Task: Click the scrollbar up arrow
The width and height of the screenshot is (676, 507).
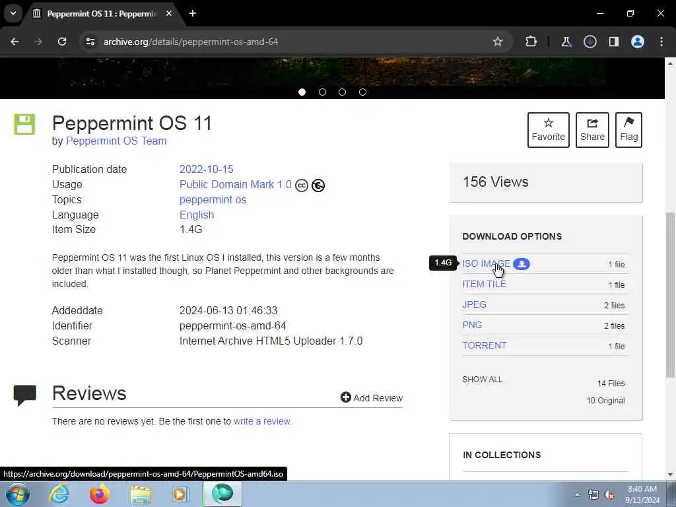Action: point(671,63)
